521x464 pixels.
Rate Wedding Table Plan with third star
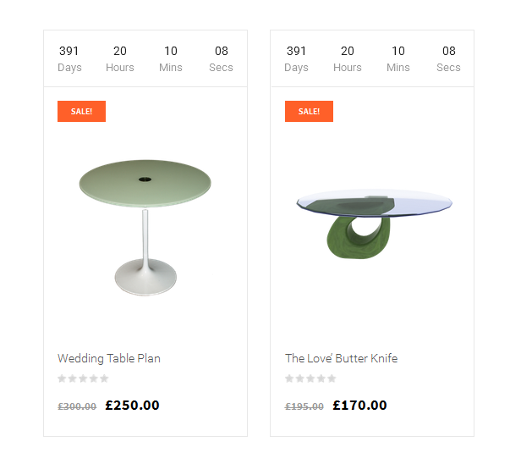[x=83, y=378]
